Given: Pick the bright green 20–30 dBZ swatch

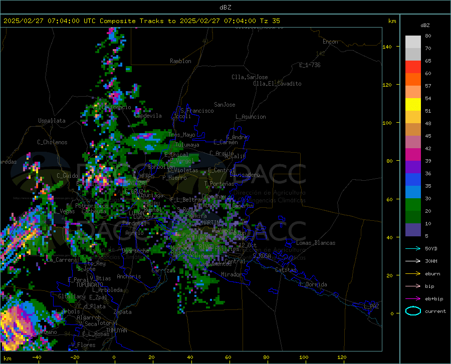Looking at the screenshot, I should click(413, 205).
